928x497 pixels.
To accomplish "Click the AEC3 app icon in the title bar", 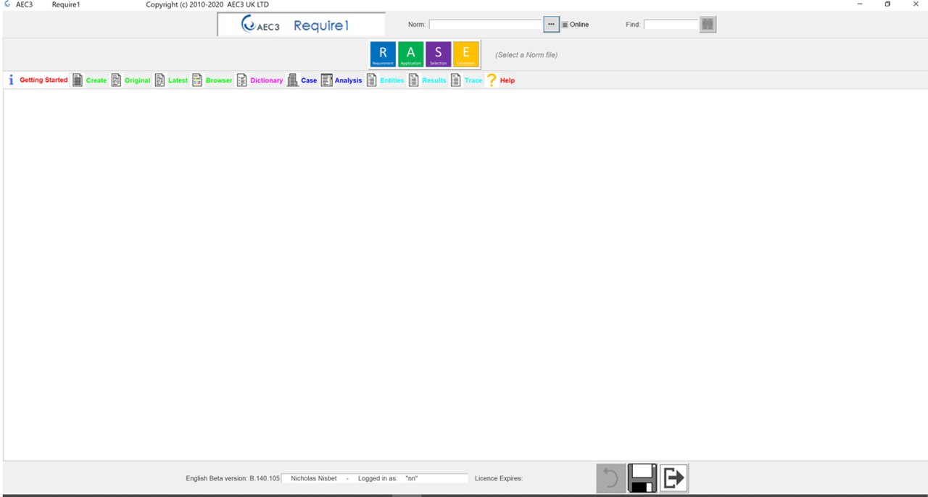I will point(7,4).
